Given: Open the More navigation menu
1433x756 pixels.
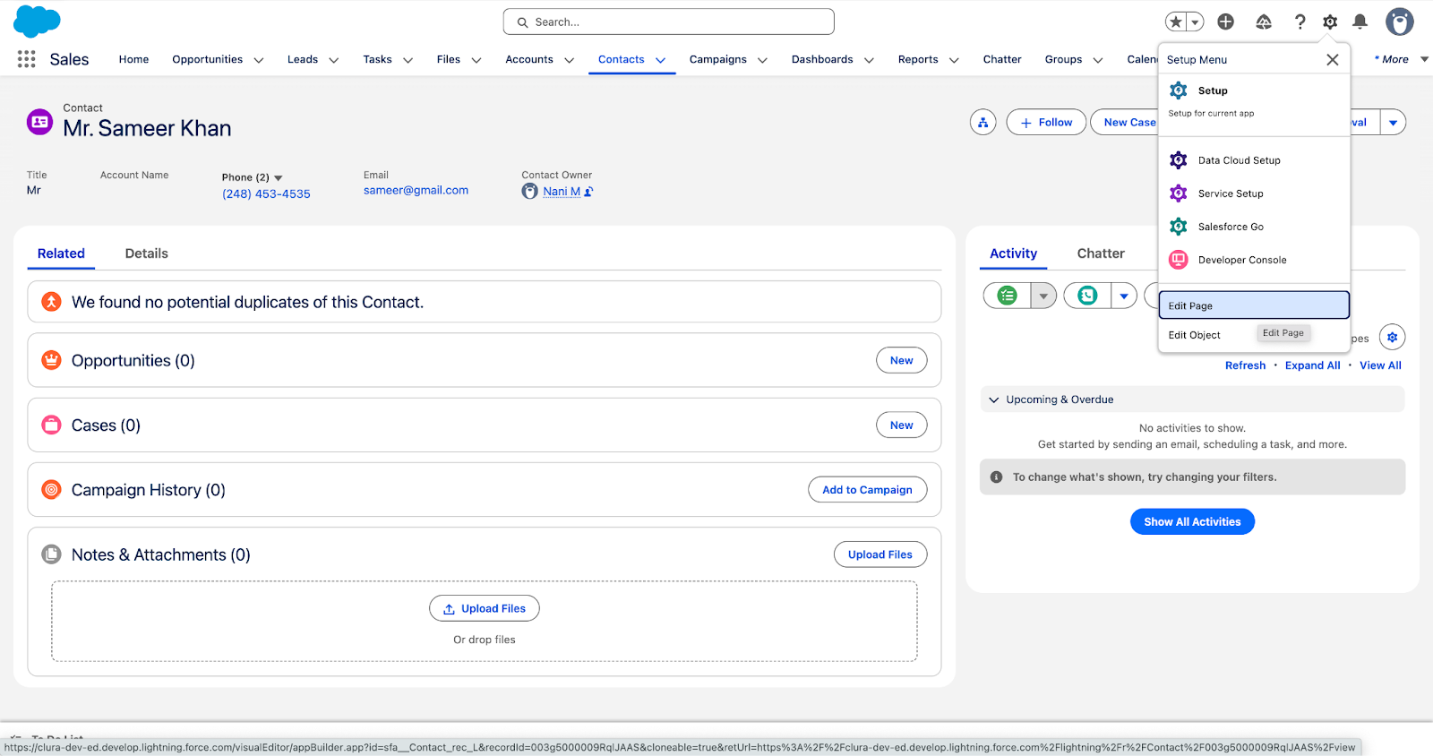Looking at the screenshot, I should tap(1401, 59).
